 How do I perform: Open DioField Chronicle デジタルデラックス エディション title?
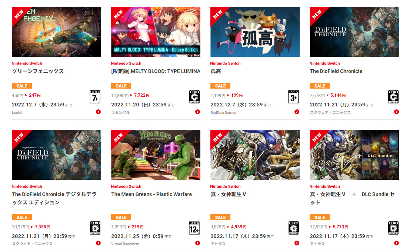point(54,198)
